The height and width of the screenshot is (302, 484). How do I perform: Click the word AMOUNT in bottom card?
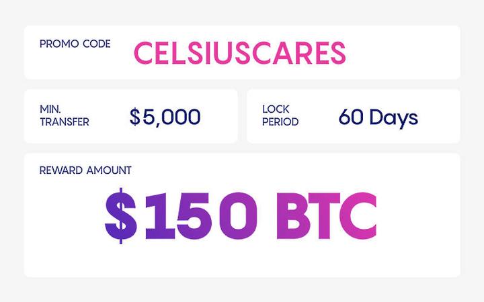point(109,170)
